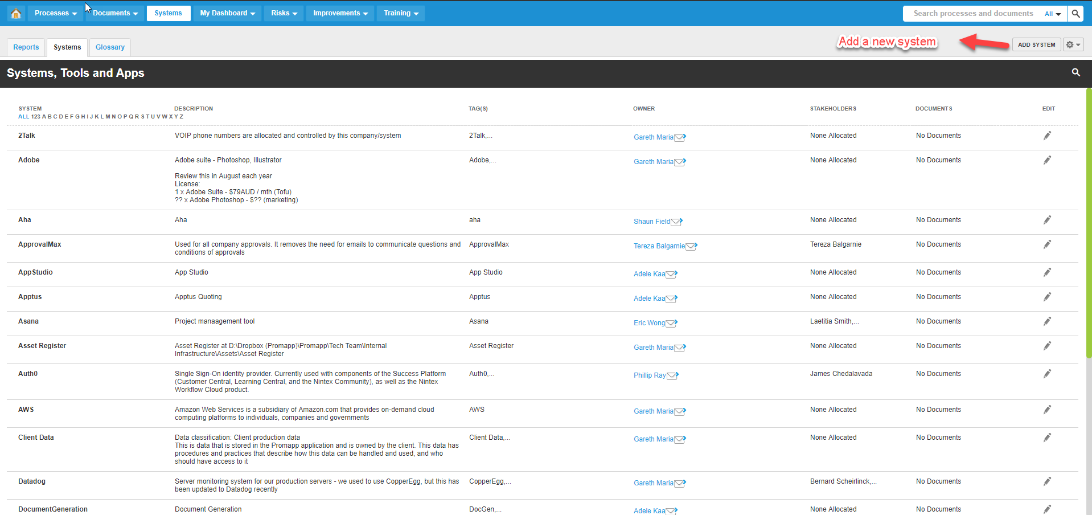This screenshot has width=1092, height=515.
Task: Edit the DocumentGeneration system entry
Action: [1047, 509]
